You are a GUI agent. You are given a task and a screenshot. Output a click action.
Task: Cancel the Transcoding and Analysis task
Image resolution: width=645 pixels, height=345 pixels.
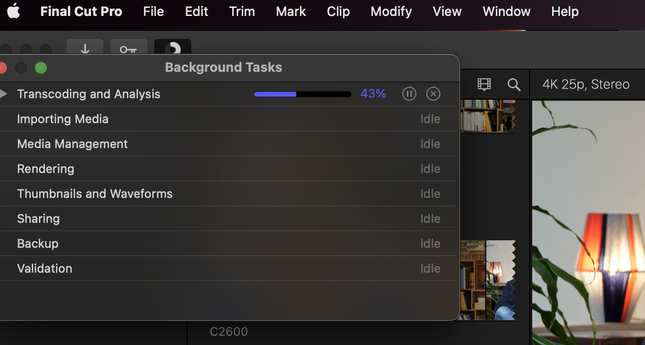(x=433, y=93)
